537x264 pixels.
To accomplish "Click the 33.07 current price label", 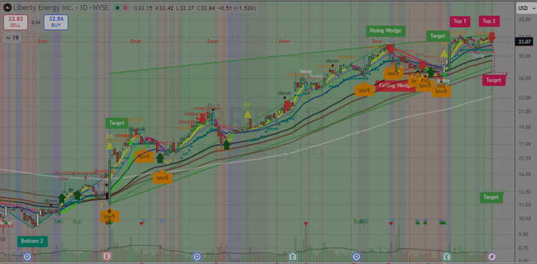I will (x=524, y=41).
